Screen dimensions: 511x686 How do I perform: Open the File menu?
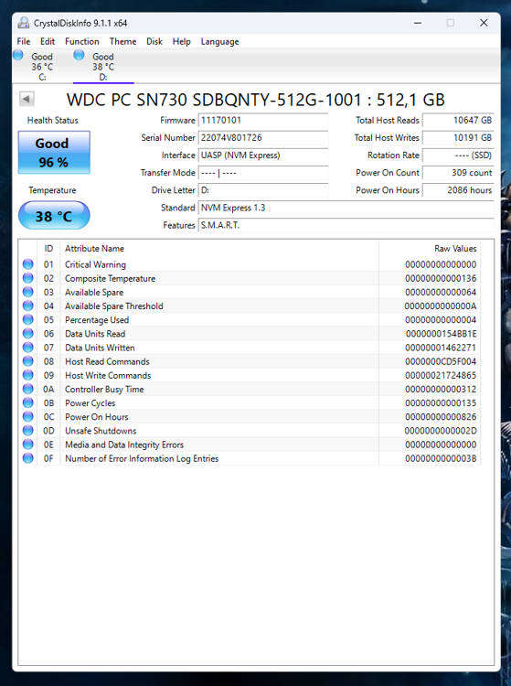tap(24, 41)
